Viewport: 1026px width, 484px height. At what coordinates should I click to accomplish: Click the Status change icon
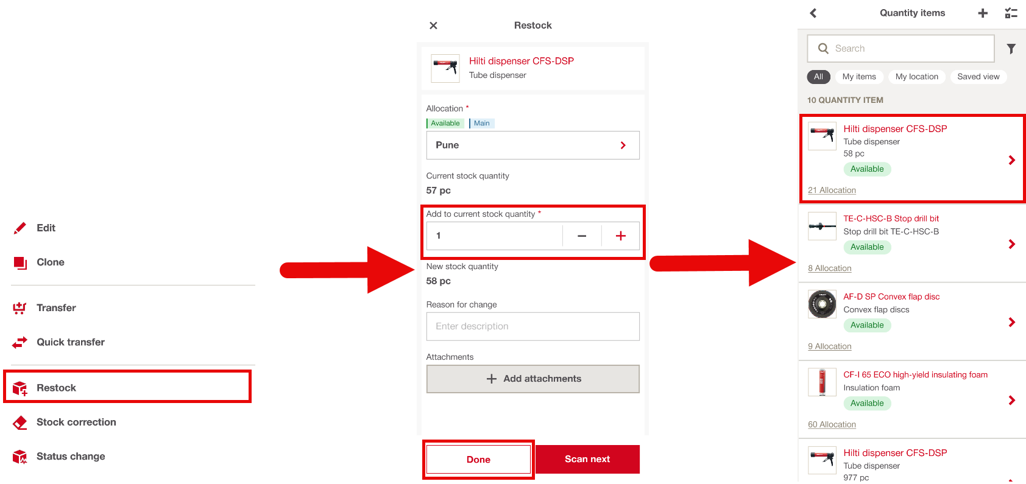pyautogui.click(x=20, y=457)
